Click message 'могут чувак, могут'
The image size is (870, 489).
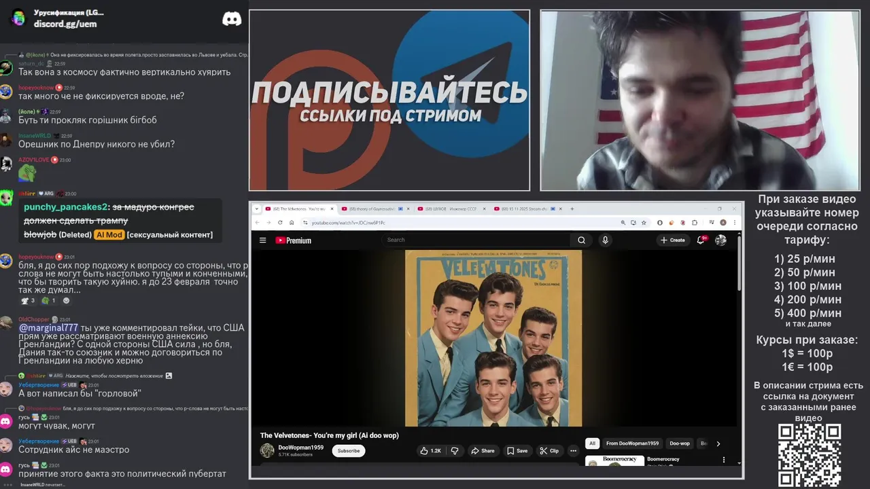[56, 426]
